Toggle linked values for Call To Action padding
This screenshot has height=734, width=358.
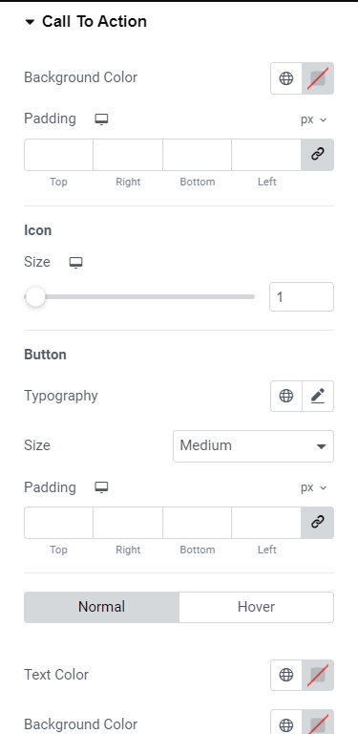318,155
